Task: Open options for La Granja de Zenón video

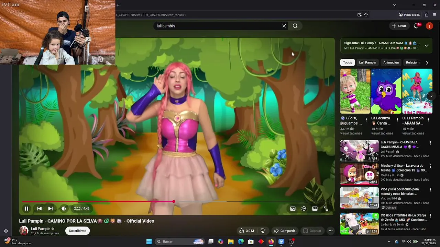Action: [430, 216]
